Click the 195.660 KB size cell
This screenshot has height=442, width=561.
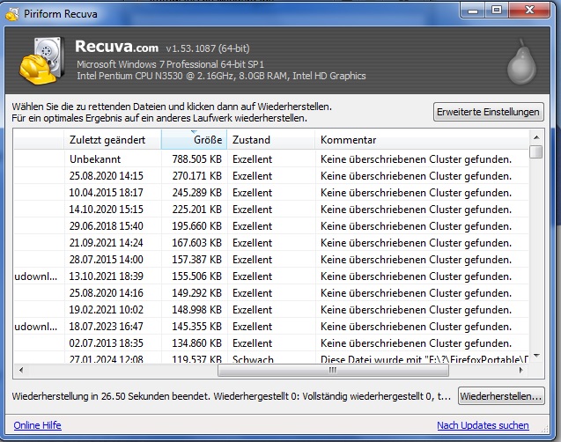pos(196,226)
